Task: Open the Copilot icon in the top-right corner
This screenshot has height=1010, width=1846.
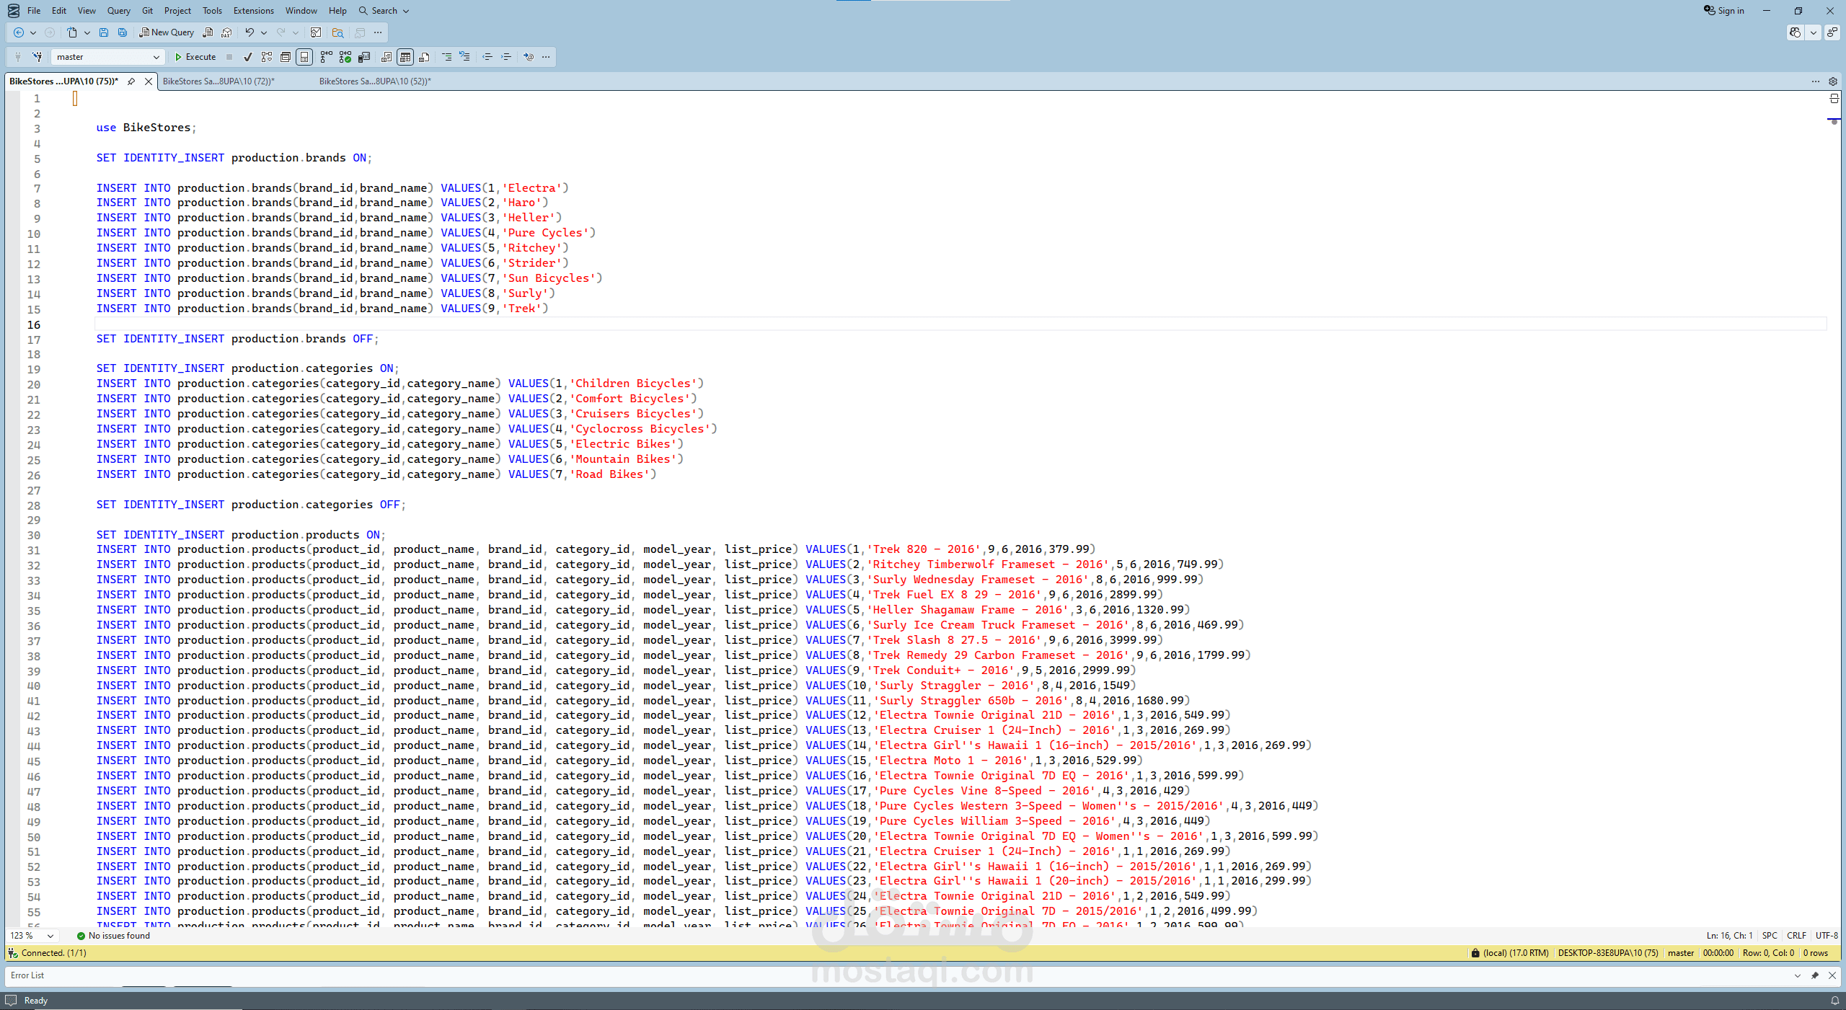Action: (1795, 32)
